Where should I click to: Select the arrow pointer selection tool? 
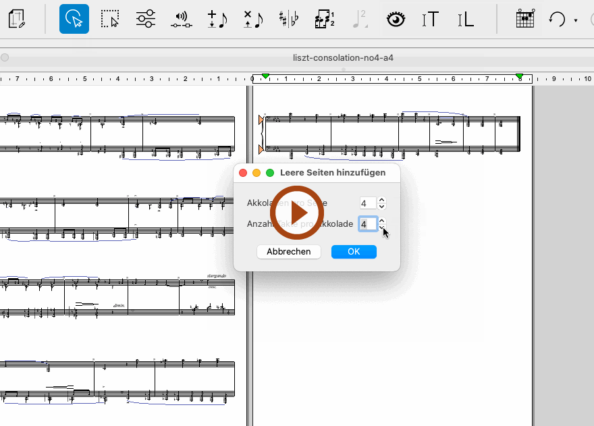coord(74,19)
